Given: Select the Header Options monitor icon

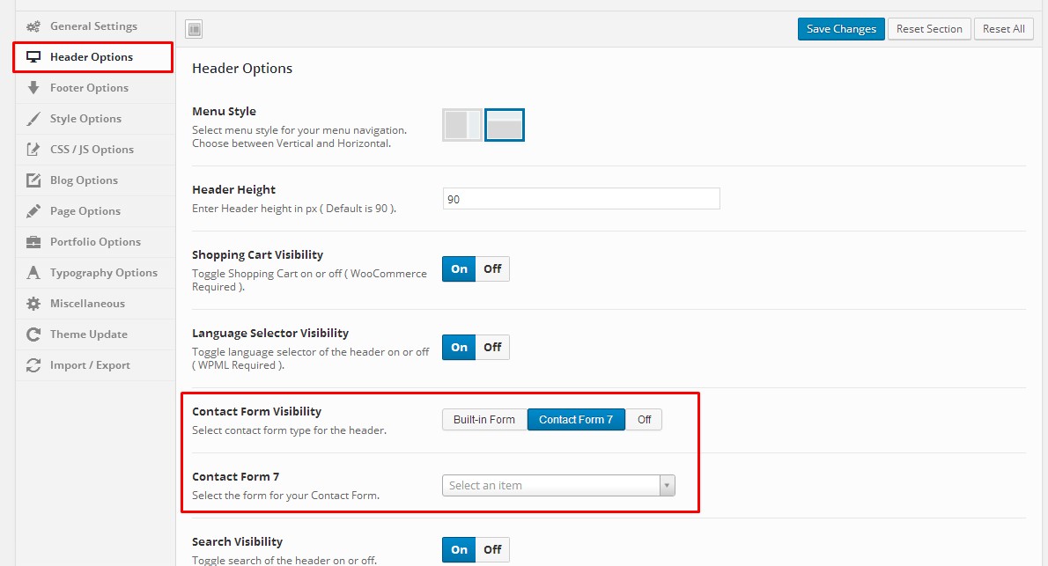Looking at the screenshot, I should (33, 56).
